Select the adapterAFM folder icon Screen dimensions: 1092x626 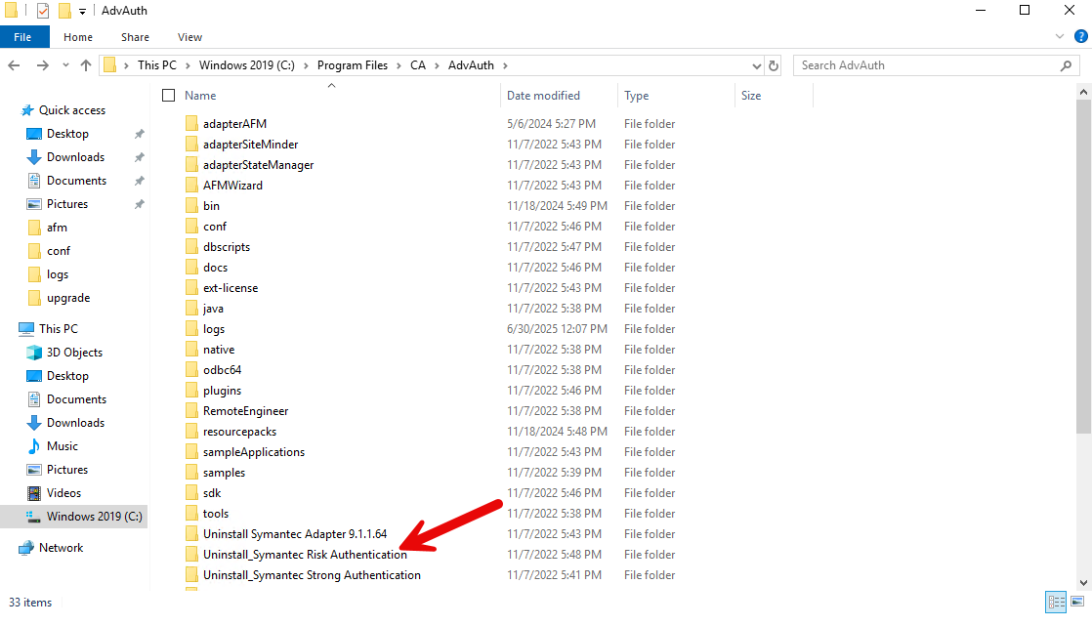191,124
